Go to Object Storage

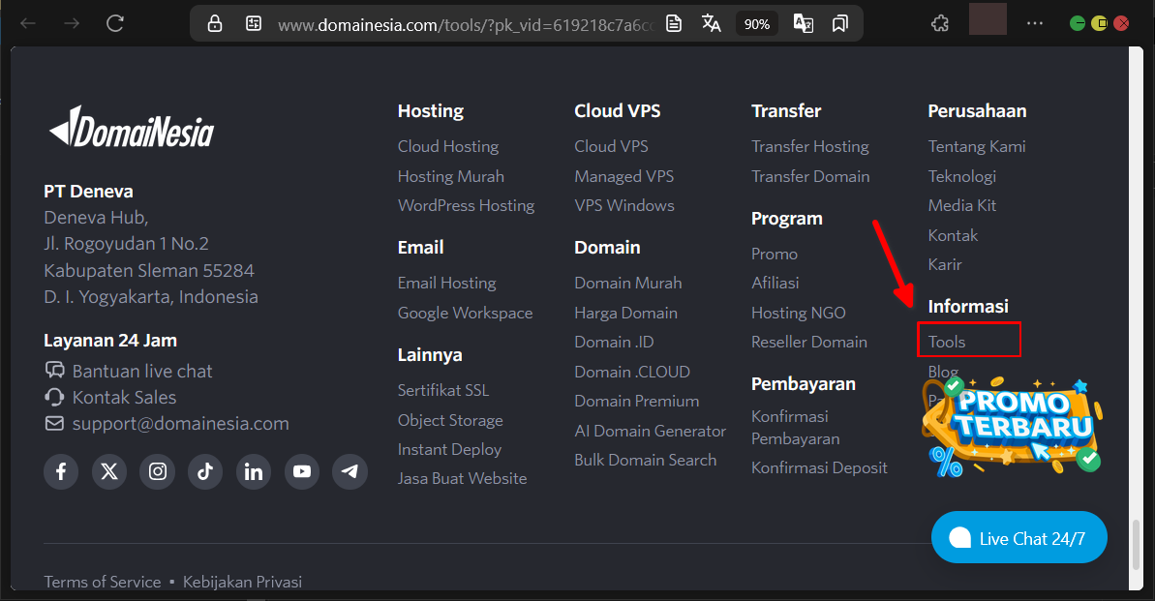point(450,421)
